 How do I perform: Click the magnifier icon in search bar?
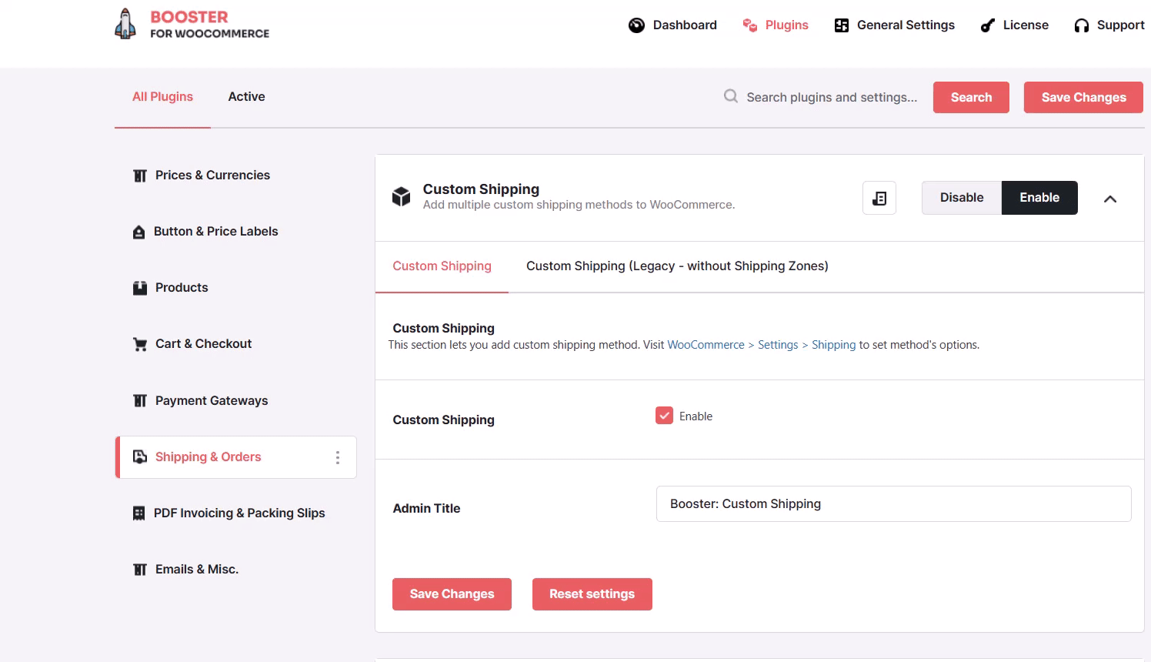[x=731, y=96]
